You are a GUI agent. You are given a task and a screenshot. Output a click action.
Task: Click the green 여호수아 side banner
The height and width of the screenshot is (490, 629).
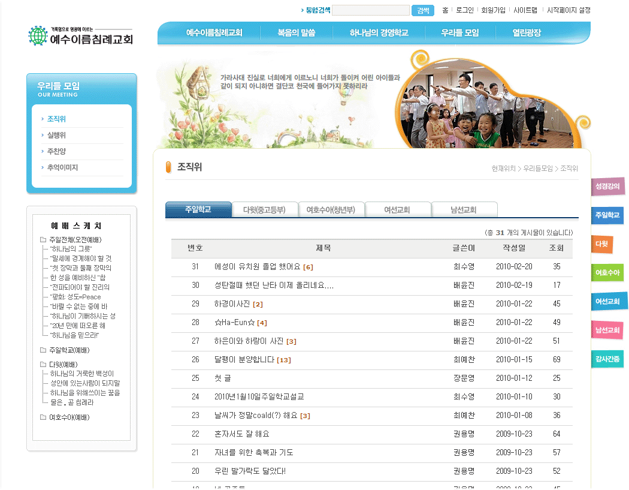[607, 273]
